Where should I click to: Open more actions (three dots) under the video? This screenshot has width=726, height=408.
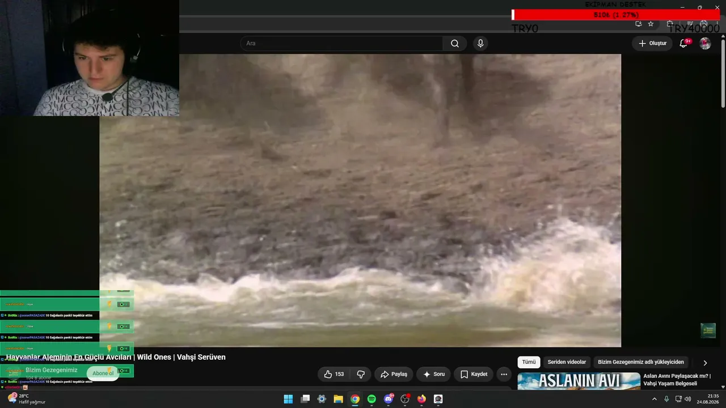(504, 374)
